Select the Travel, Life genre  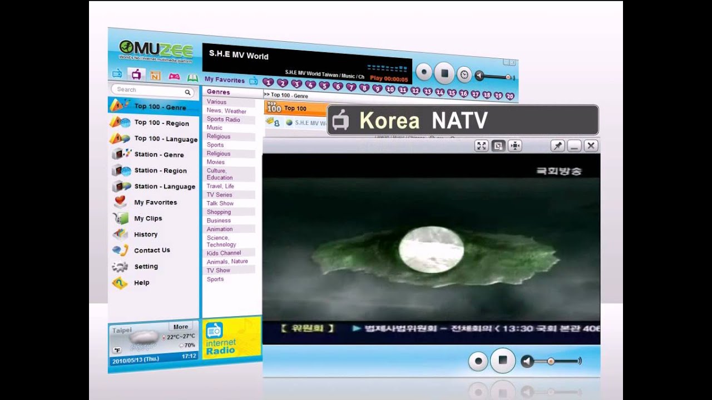tap(220, 186)
